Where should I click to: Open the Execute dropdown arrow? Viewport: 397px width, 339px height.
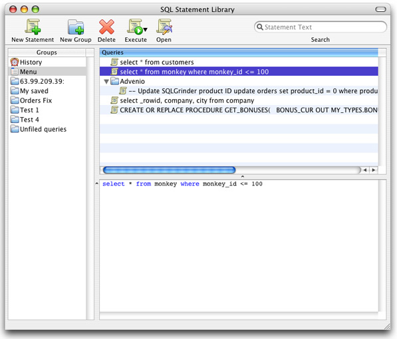tap(146, 30)
